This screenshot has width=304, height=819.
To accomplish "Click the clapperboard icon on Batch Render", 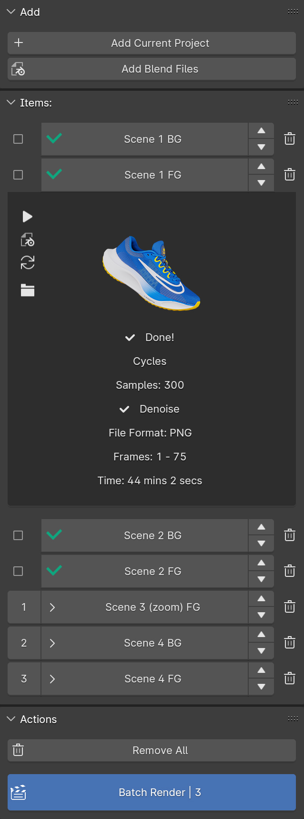I will pyautogui.click(x=18, y=792).
